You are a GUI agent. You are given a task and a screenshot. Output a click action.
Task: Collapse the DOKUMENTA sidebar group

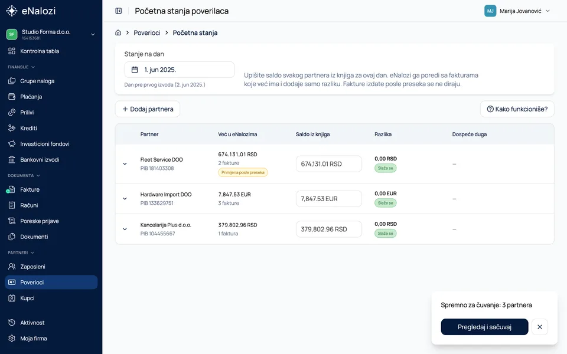[x=24, y=176]
